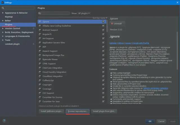Click the magnifier icon in plugins search
The height and width of the screenshot is (125, 180).
click(40, 13)
